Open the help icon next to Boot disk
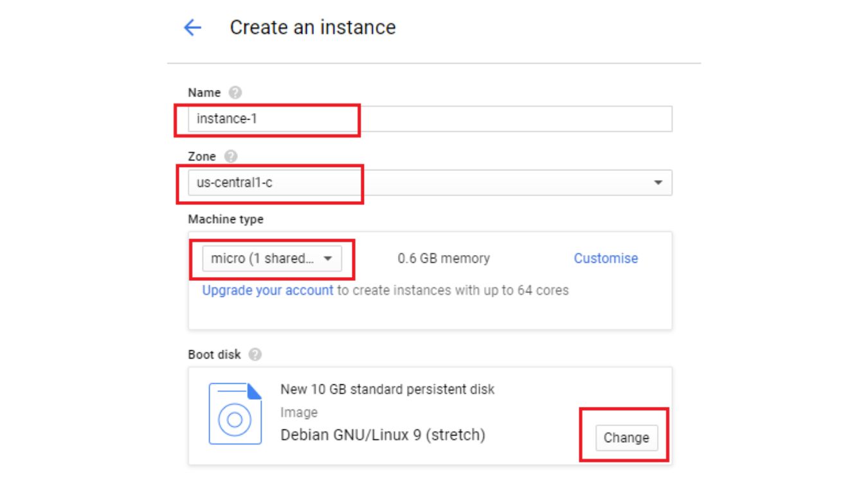868x482 pixels. [255, 354]
